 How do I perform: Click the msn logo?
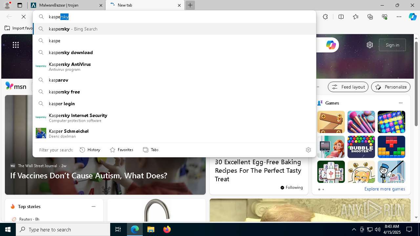[x=16, y=86]
